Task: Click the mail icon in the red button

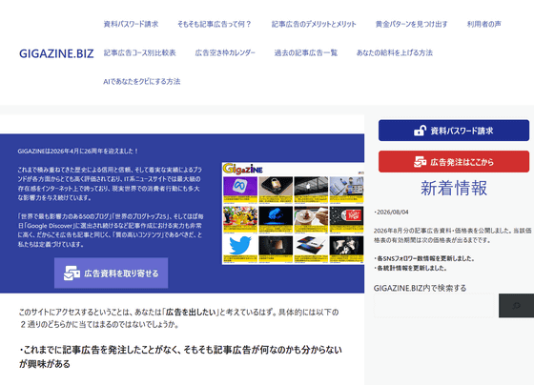Action: pos(420,162)
